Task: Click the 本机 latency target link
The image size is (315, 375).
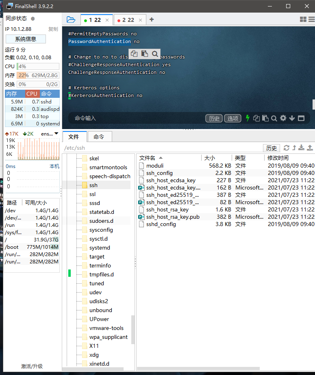Action: click(x=54, y=166)
